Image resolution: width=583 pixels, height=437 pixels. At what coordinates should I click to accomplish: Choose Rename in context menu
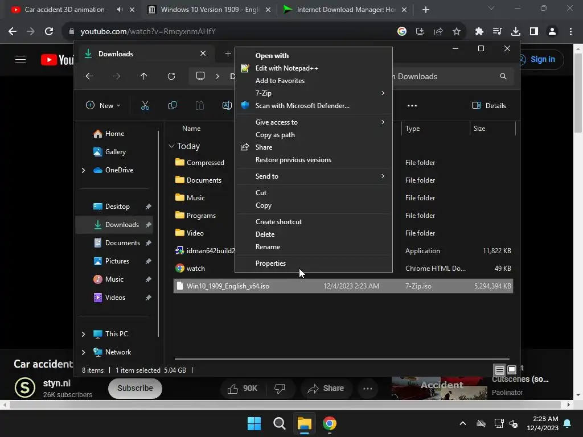(x=314, y=247)
